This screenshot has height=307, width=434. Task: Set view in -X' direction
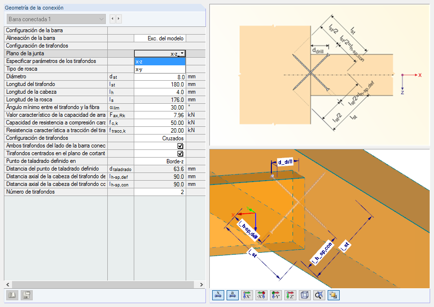[x=261, y=295]
